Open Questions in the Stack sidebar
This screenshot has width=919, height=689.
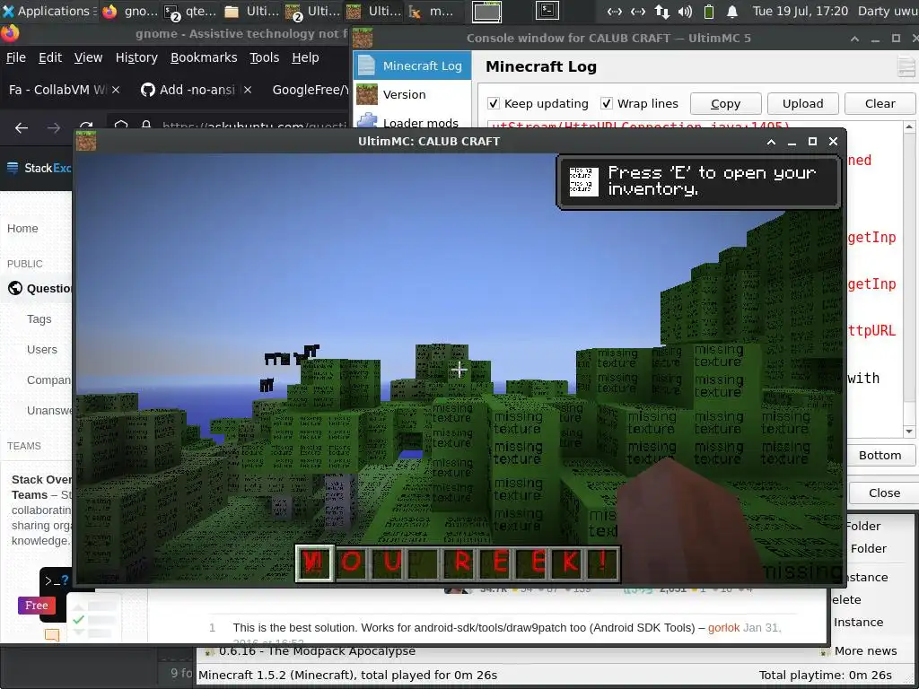tap(41, 288)
